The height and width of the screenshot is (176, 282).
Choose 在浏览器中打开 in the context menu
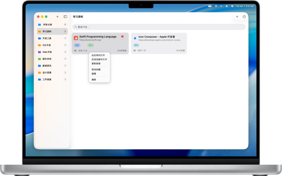pyautogui.click(x=99, y=59)
